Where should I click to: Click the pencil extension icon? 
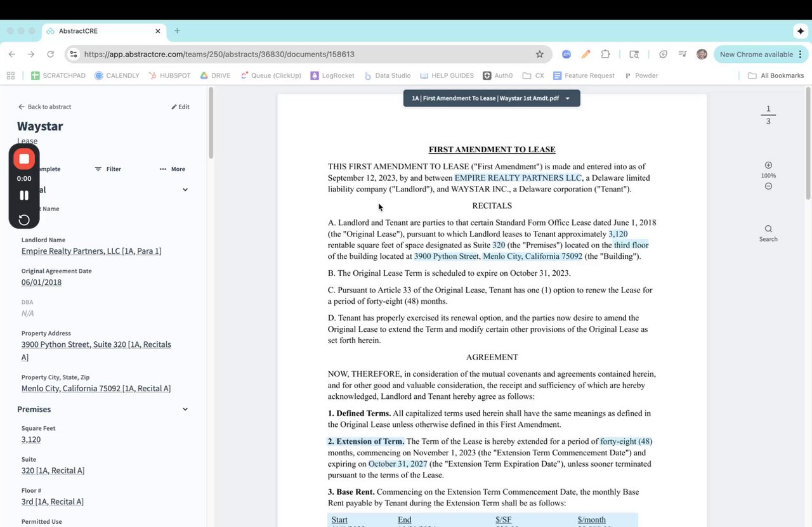586,55
